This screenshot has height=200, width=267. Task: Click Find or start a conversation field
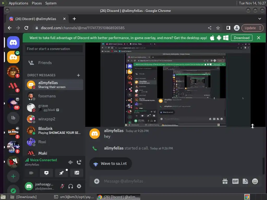pyautogui.click(x=54, y=49)
